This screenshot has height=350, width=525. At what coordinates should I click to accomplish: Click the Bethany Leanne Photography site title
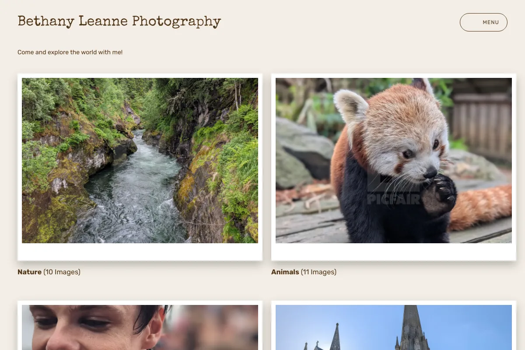tap(119, 21)
